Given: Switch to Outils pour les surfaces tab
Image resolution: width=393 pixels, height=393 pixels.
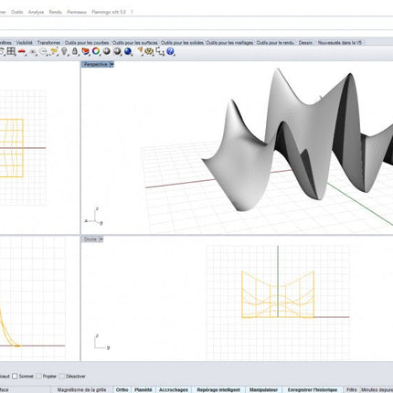Looking at the screenshot, I should (135, 43).
